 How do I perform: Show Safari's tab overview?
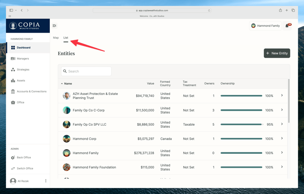(293, 10)
